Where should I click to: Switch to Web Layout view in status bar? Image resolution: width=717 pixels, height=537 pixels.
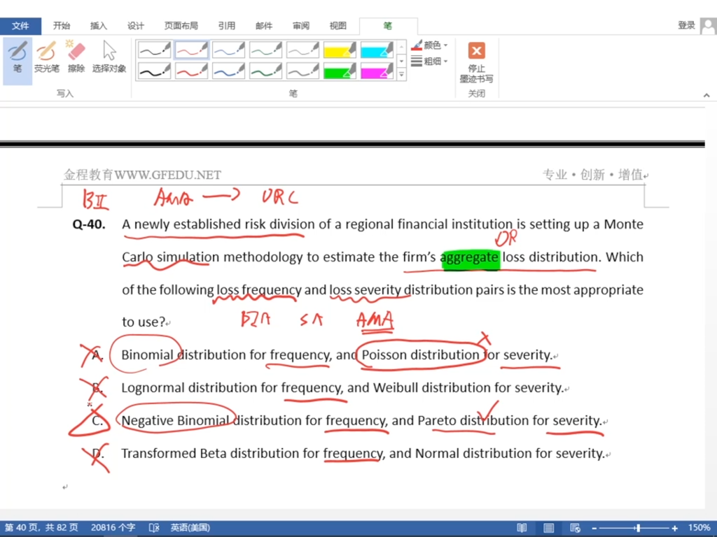click(575, 528)
